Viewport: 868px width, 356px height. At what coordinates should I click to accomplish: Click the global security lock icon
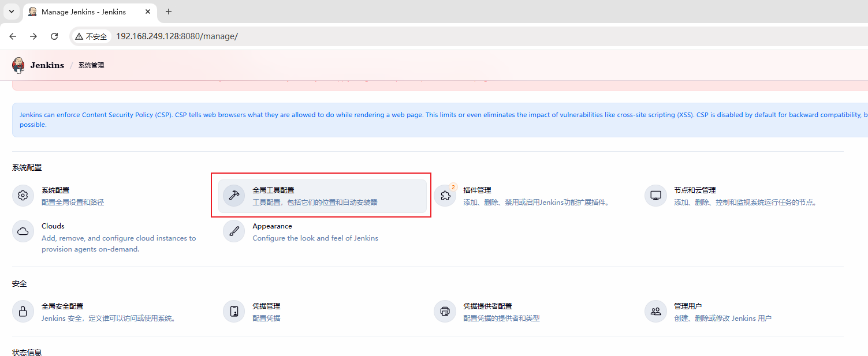[x=23, y=312]
